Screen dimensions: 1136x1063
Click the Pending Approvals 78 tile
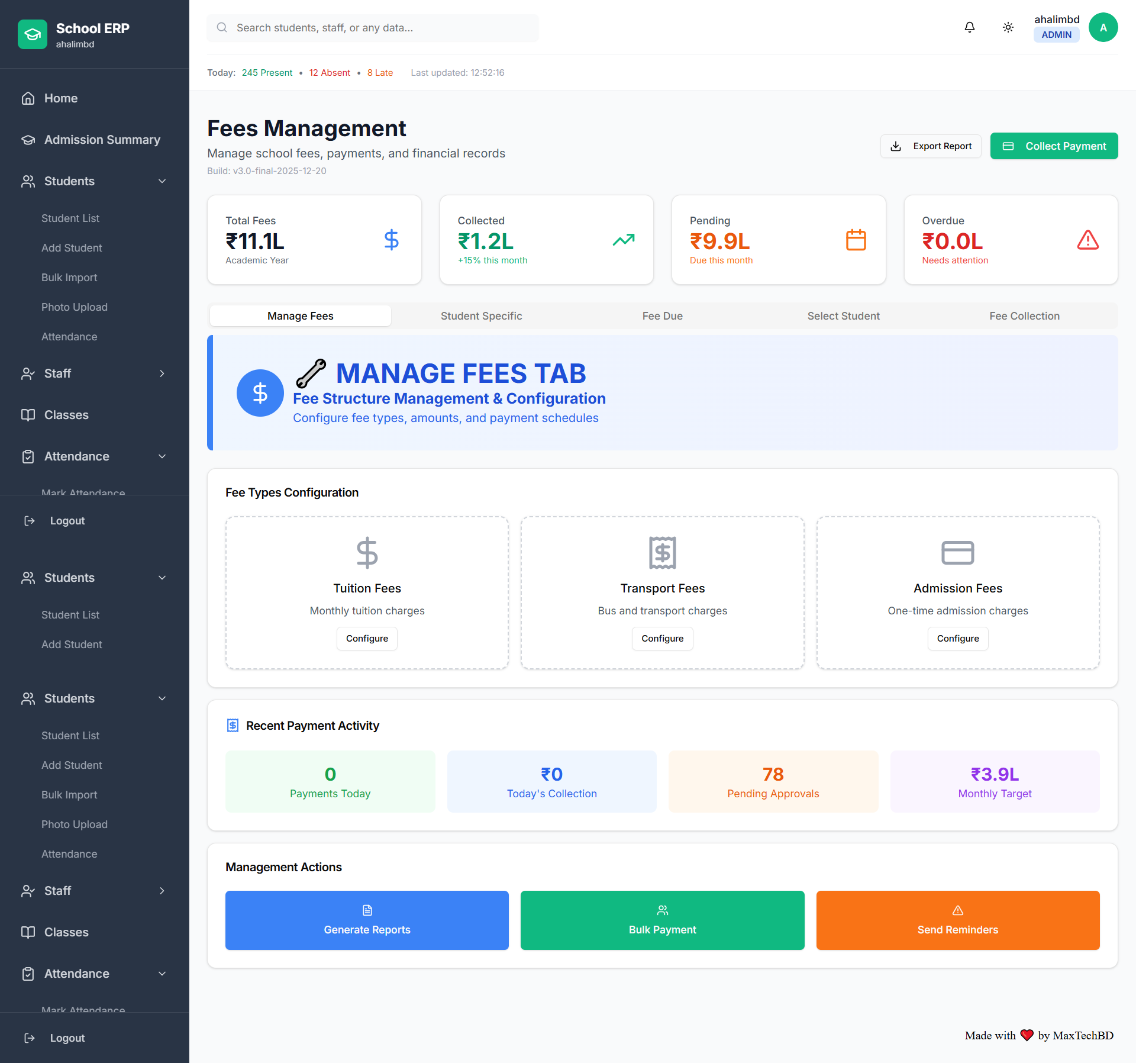773,781
